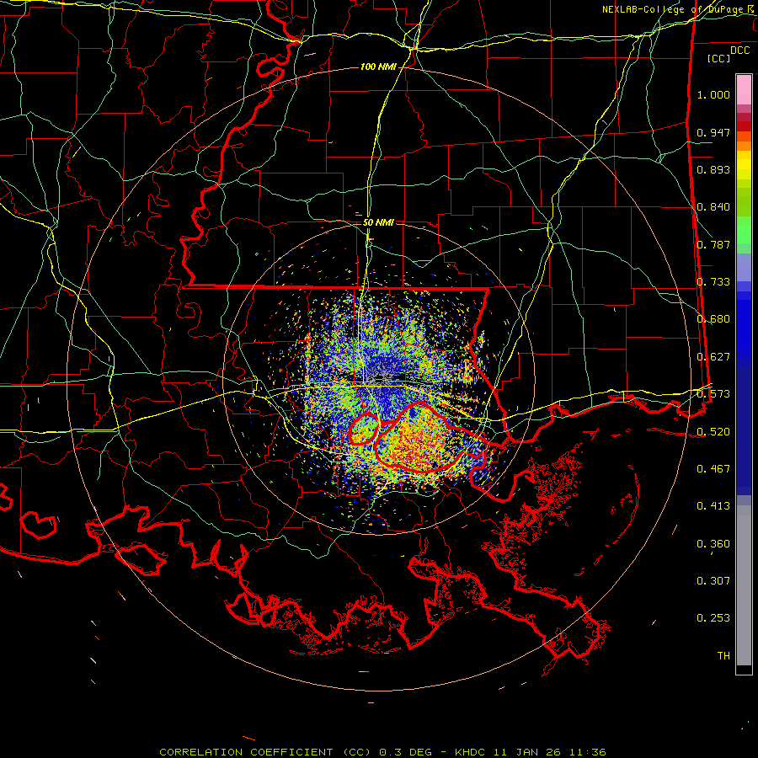Image resolution: width=758 pixels, height=758 pixels.
Task: Click the [CC] unit label
Action: point(719,58)
